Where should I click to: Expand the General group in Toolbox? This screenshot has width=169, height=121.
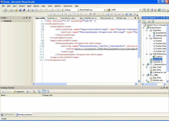click(2, 21)
